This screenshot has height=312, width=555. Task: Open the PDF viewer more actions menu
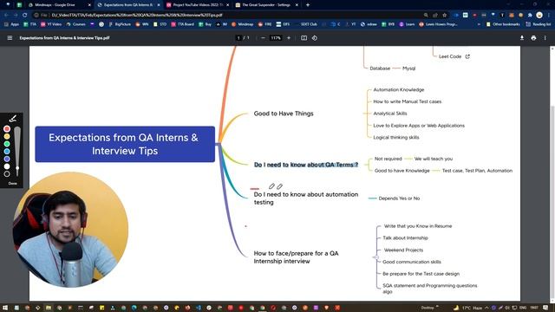pos(545,38)
